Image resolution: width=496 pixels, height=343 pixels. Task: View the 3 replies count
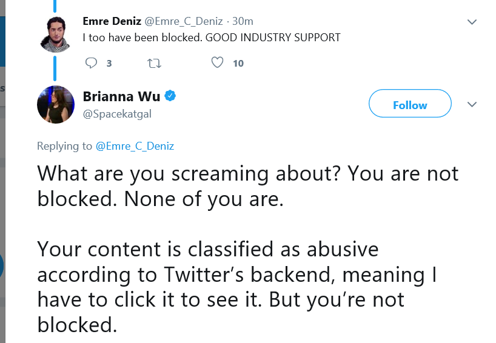click(x=109, y=64)
